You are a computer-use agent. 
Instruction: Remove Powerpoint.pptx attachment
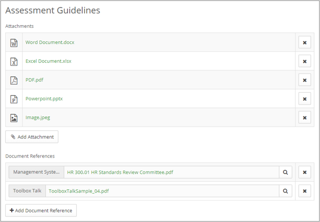click(x=304, y=99)
